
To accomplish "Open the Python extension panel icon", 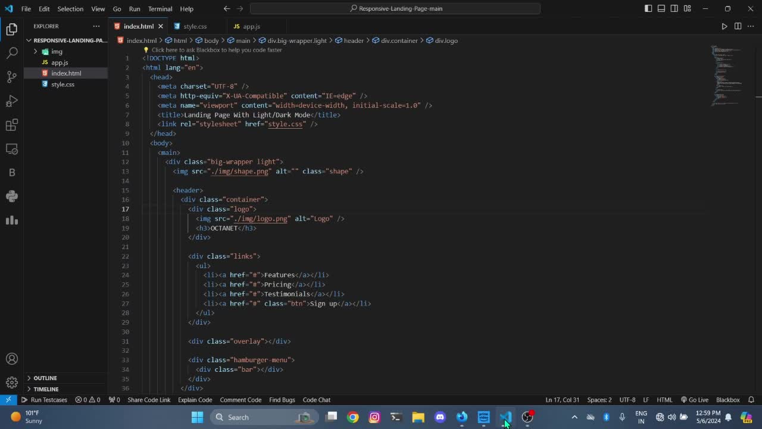I will pos(12,196).
